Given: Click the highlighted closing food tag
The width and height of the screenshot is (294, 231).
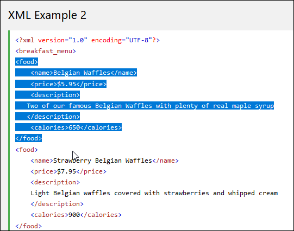Looking at the screenshot, I should [28, 138].
